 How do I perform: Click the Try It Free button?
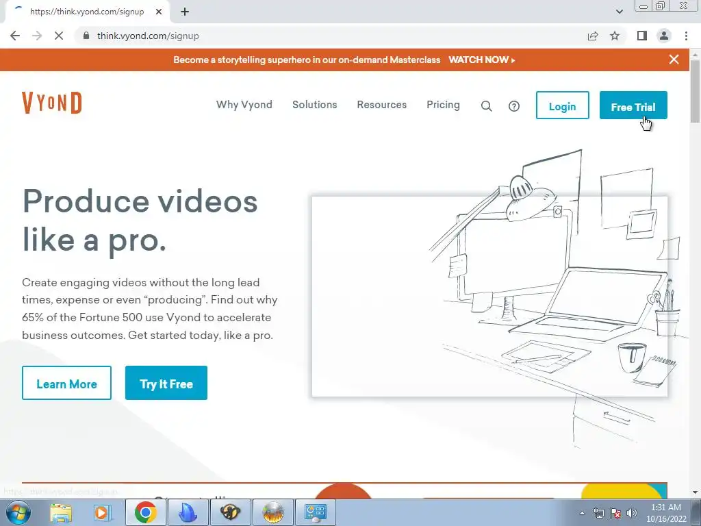[166, 383]
